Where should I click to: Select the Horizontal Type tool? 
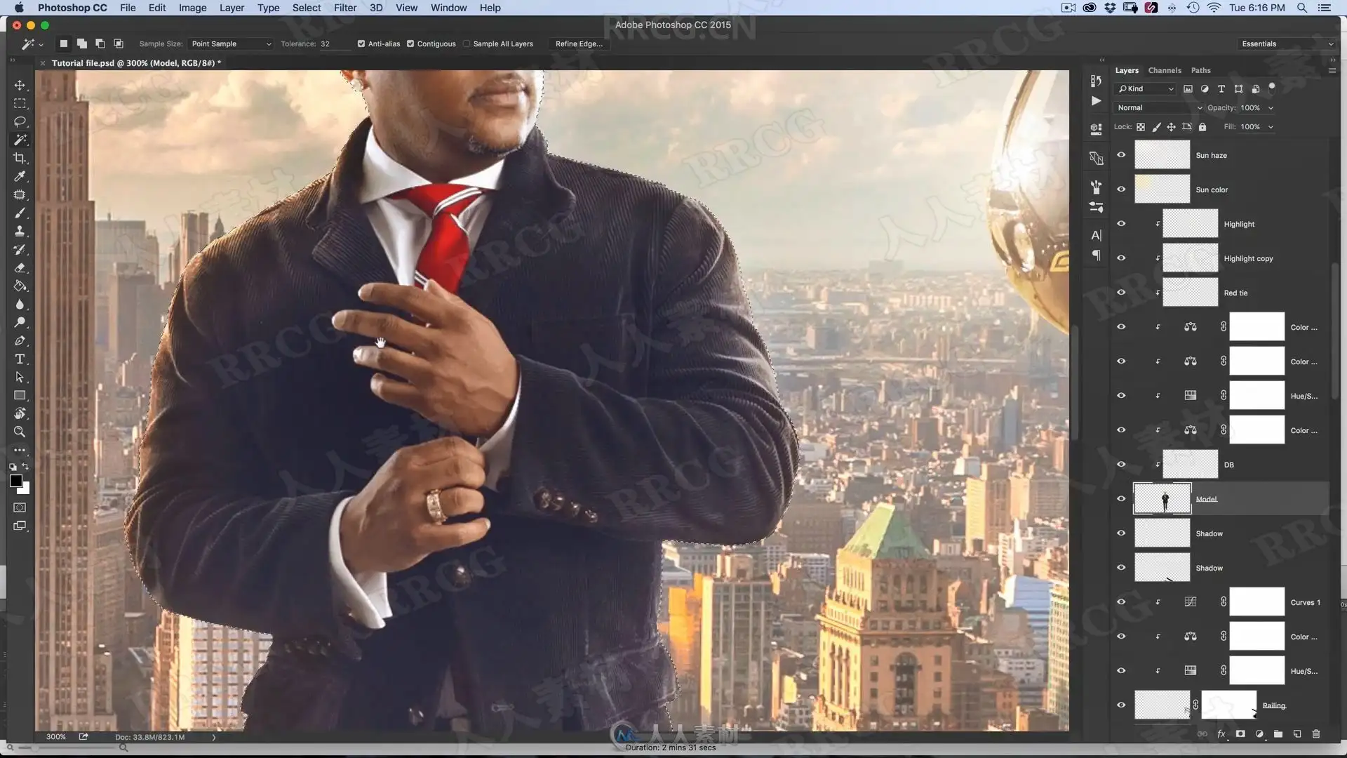pos(20,359)
